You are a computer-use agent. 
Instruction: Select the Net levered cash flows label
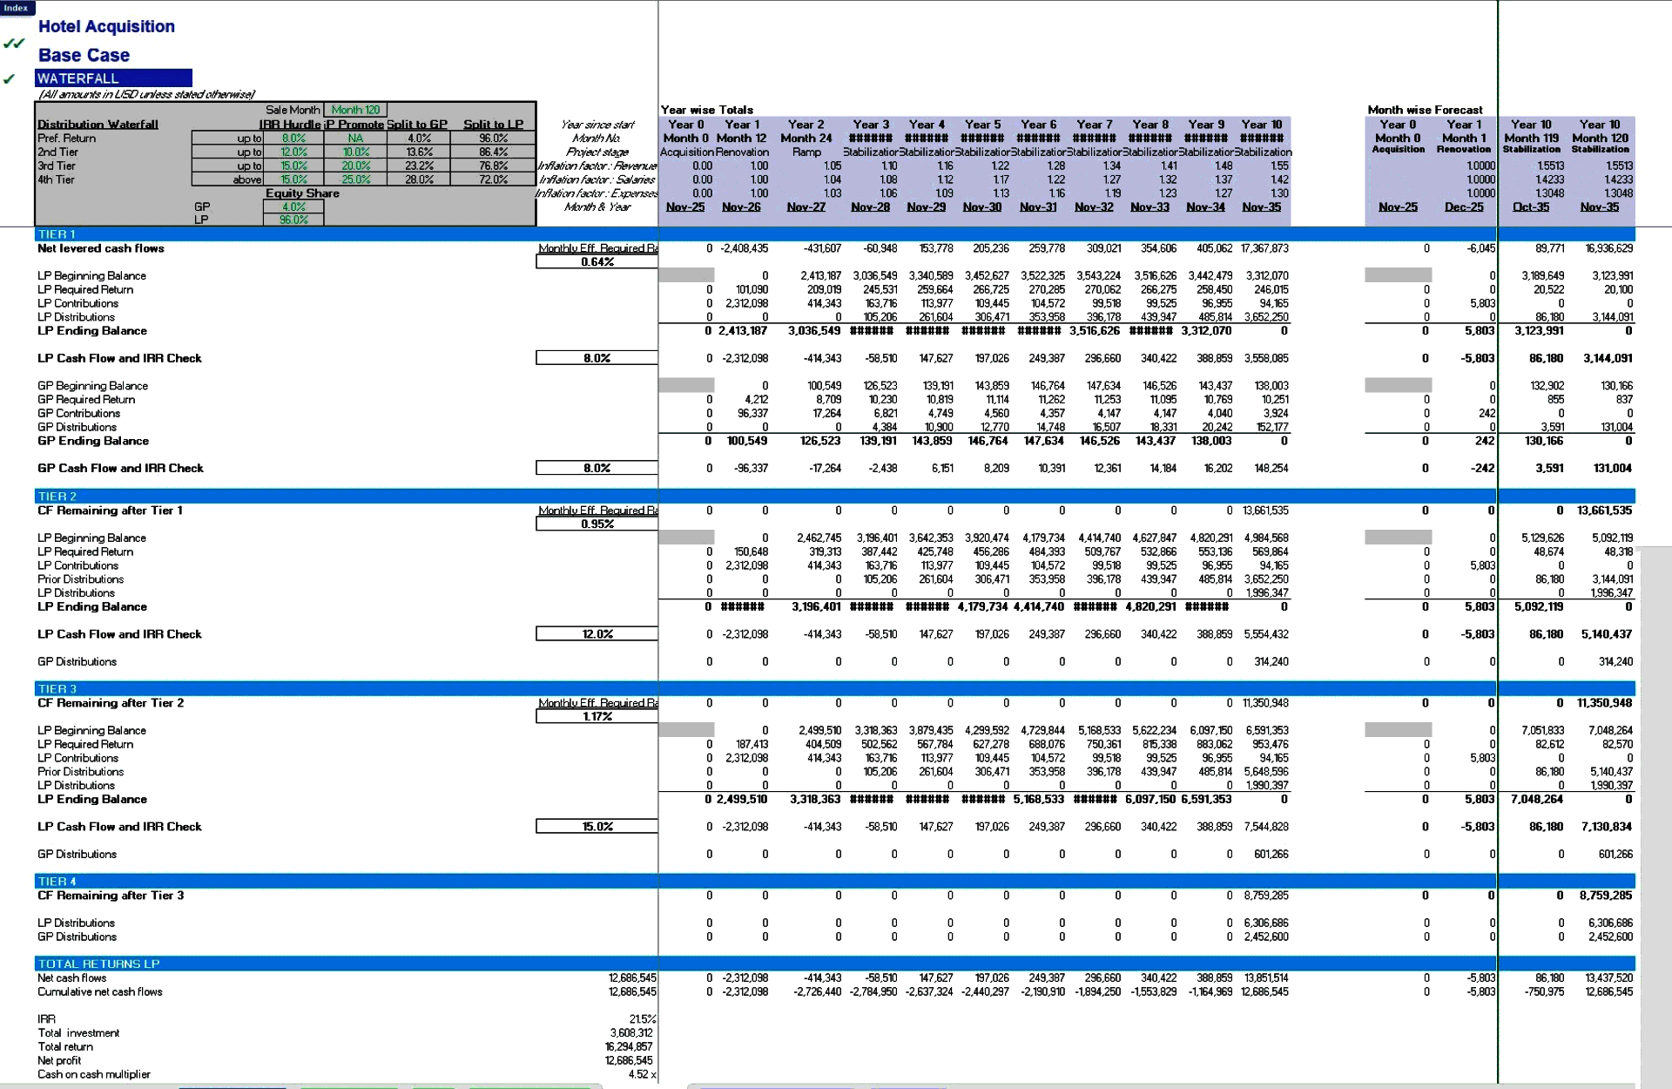[101, 248]
